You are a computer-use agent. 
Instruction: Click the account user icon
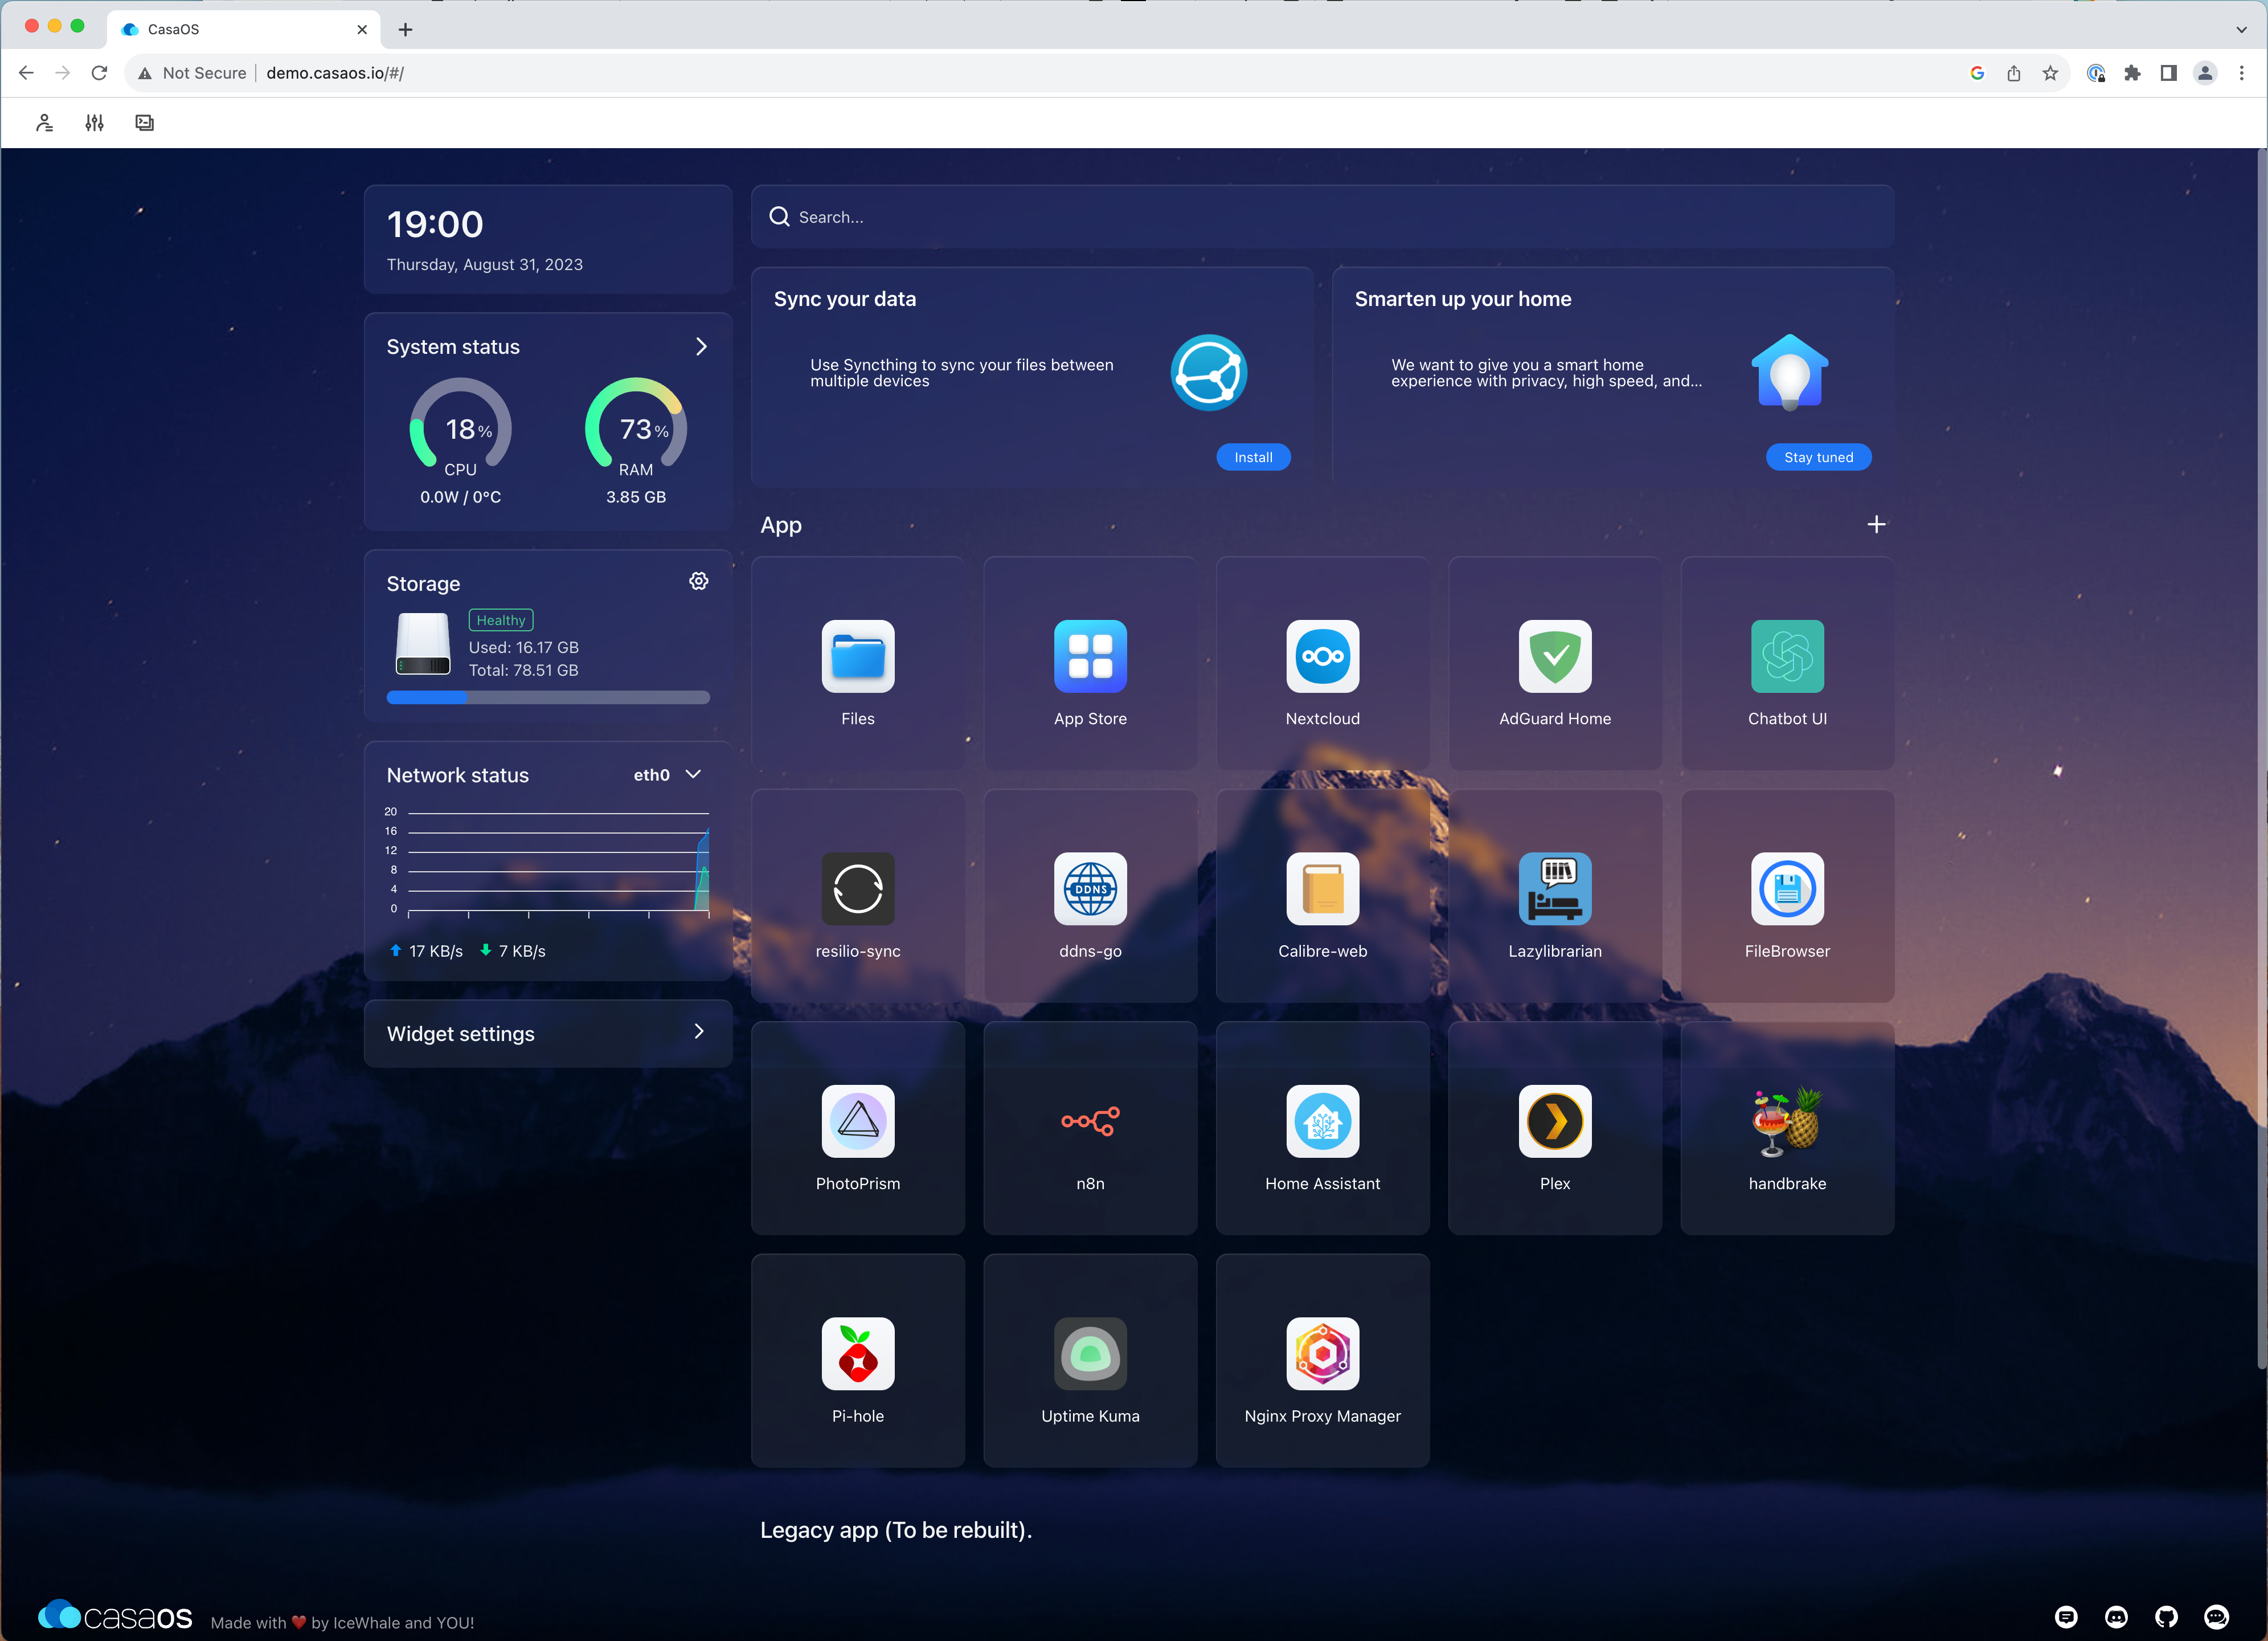pyautogui.click(x=44, y=123)
